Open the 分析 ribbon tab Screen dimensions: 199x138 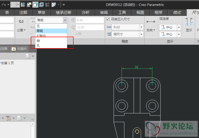tap(86, 13)
